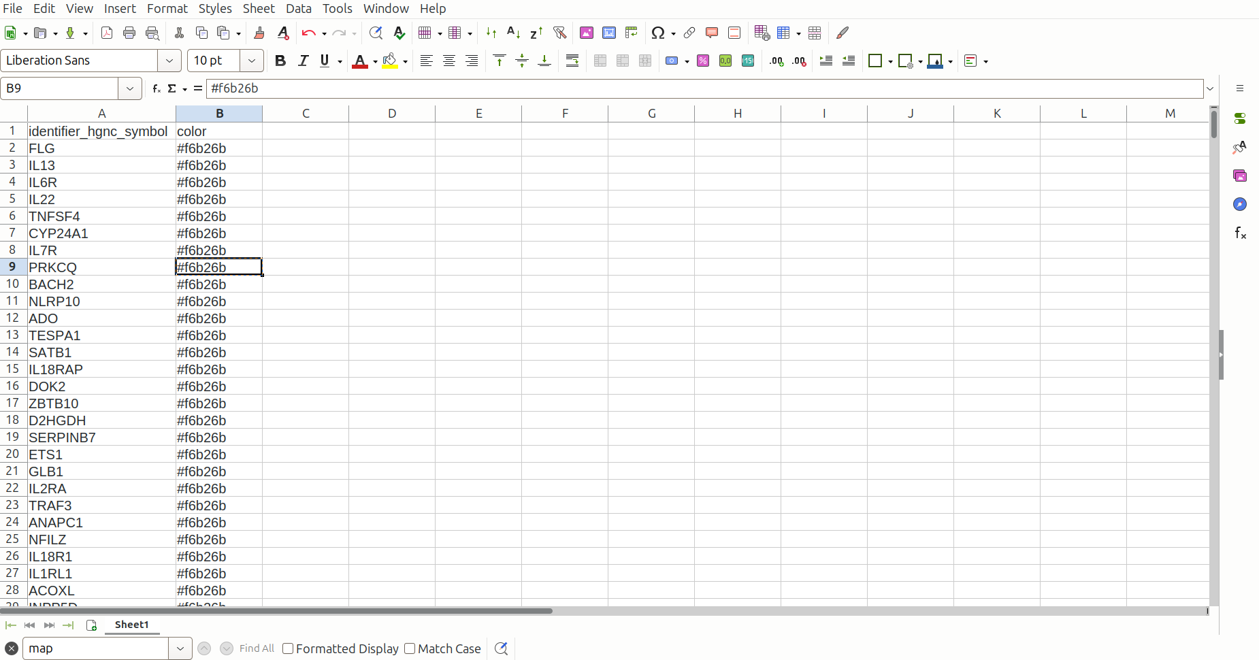Expand the font name dropdown
The image size is (1259, 660).
tap(169, 61)
